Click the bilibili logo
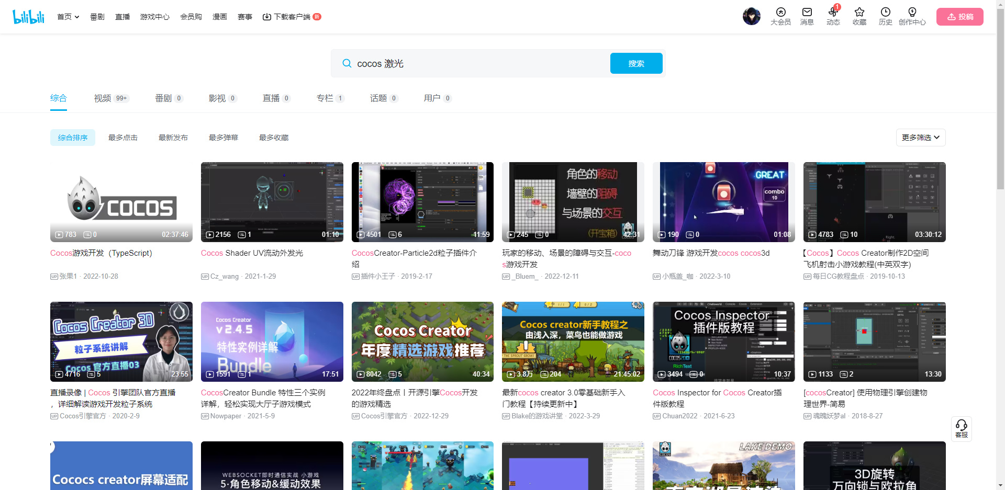Image resolution: width=1005 pixels, height=490 pixels. 28,17
